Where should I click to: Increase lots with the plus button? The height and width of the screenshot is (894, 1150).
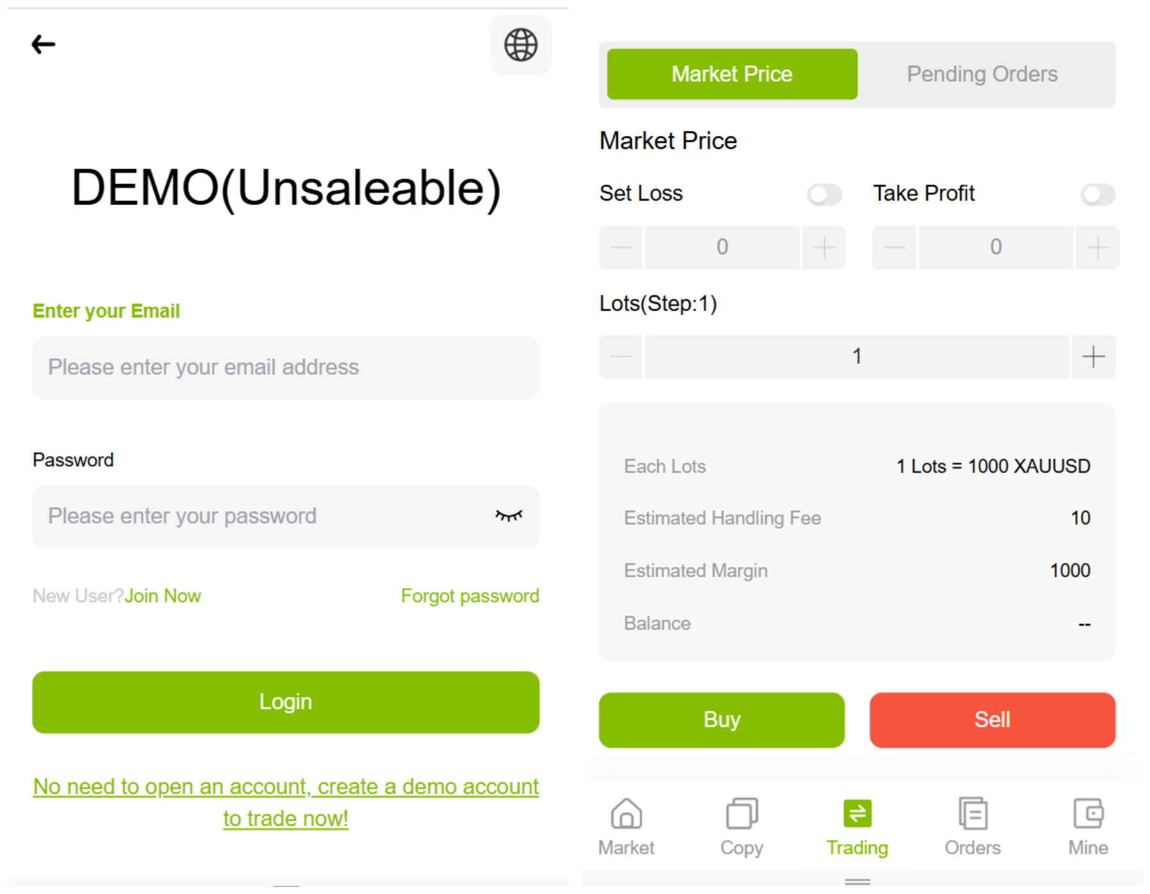pyautogui.click(x=1093, y=356)
